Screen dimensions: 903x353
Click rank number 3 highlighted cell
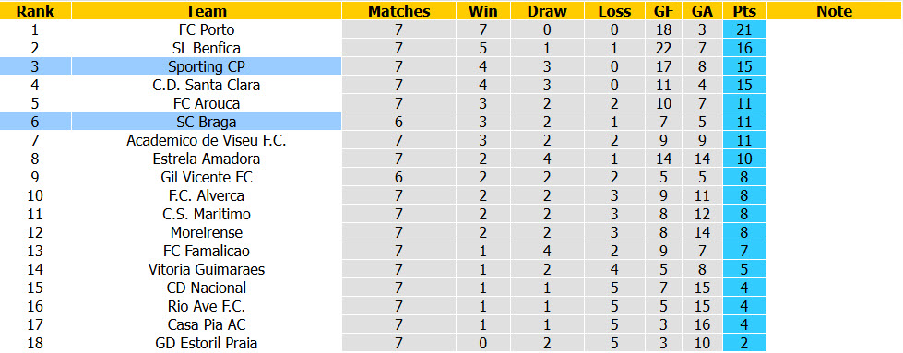pyautogui.click(x=35, y=66)
